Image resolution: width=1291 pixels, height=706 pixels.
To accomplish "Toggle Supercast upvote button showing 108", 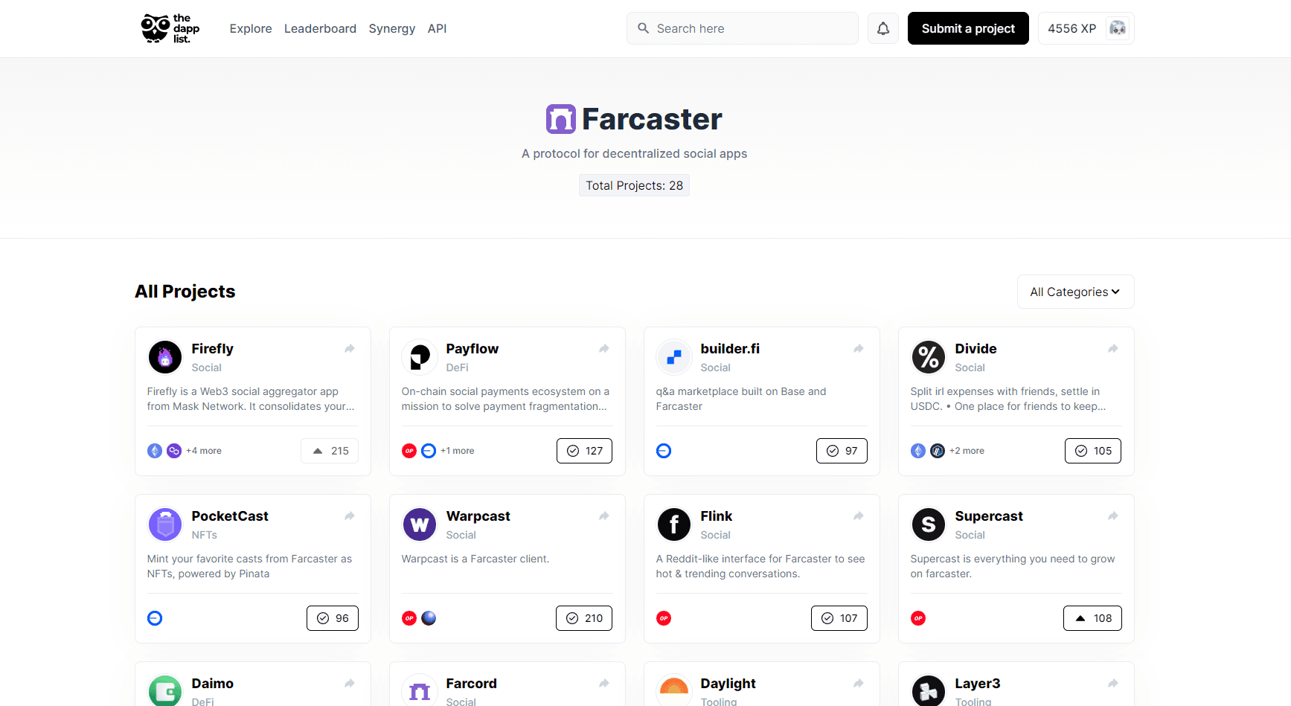I will pos(1092,618).
